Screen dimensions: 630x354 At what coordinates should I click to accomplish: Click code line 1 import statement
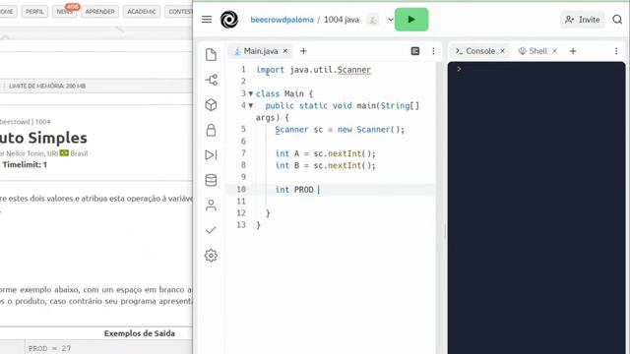click(x=313, y=70)
